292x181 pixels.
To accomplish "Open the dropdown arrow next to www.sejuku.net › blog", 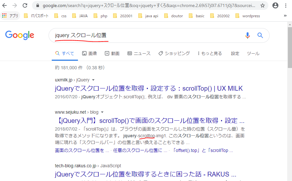I will point(102,112).
